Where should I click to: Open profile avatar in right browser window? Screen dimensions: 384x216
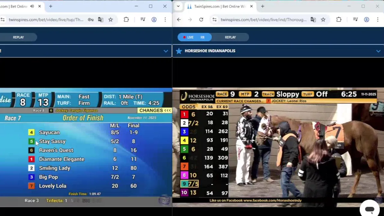pos(367,20)
